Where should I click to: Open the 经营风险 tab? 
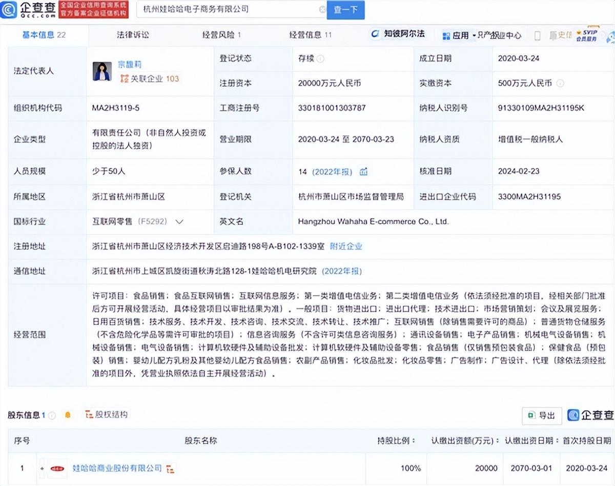pos(221,35)
